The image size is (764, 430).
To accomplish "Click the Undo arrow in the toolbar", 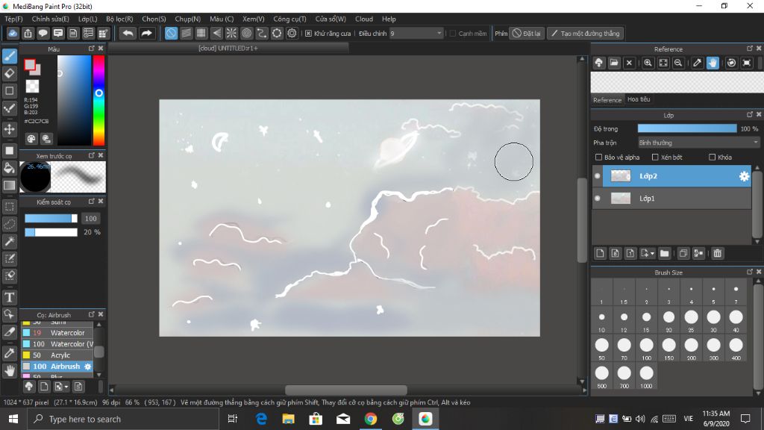I will pyautogui.click(x=128, y=33).
